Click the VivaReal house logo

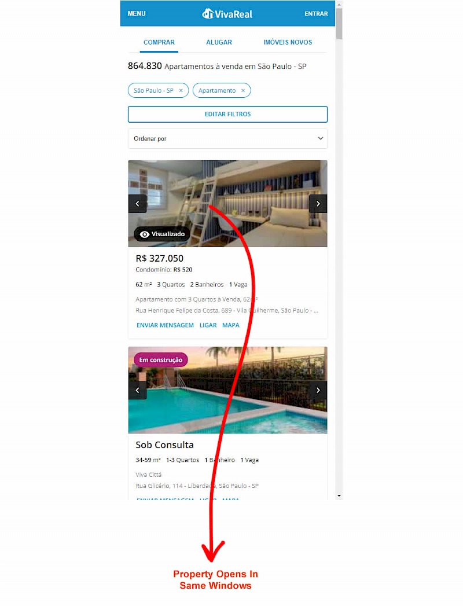coord(208,13)
